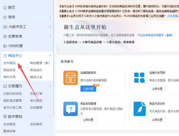The image size is (179, 136).
Task: Open 官方物流 submenu item
Action: pyautogui.click(x=36, y=101)
